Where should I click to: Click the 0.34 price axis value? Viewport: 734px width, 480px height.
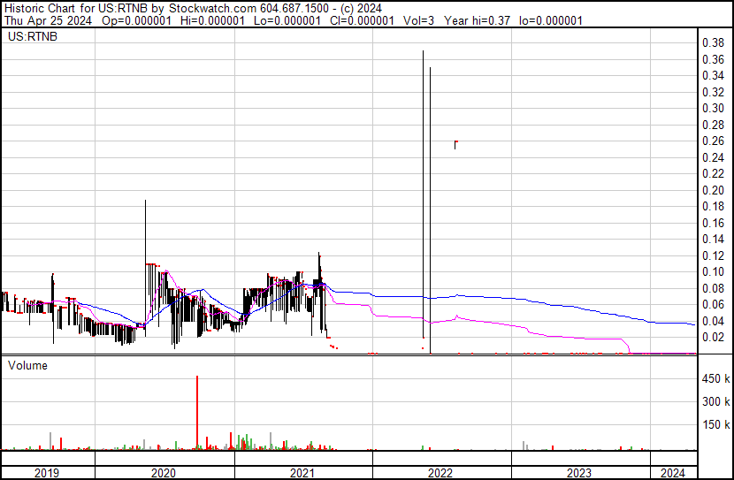point(713,75)
